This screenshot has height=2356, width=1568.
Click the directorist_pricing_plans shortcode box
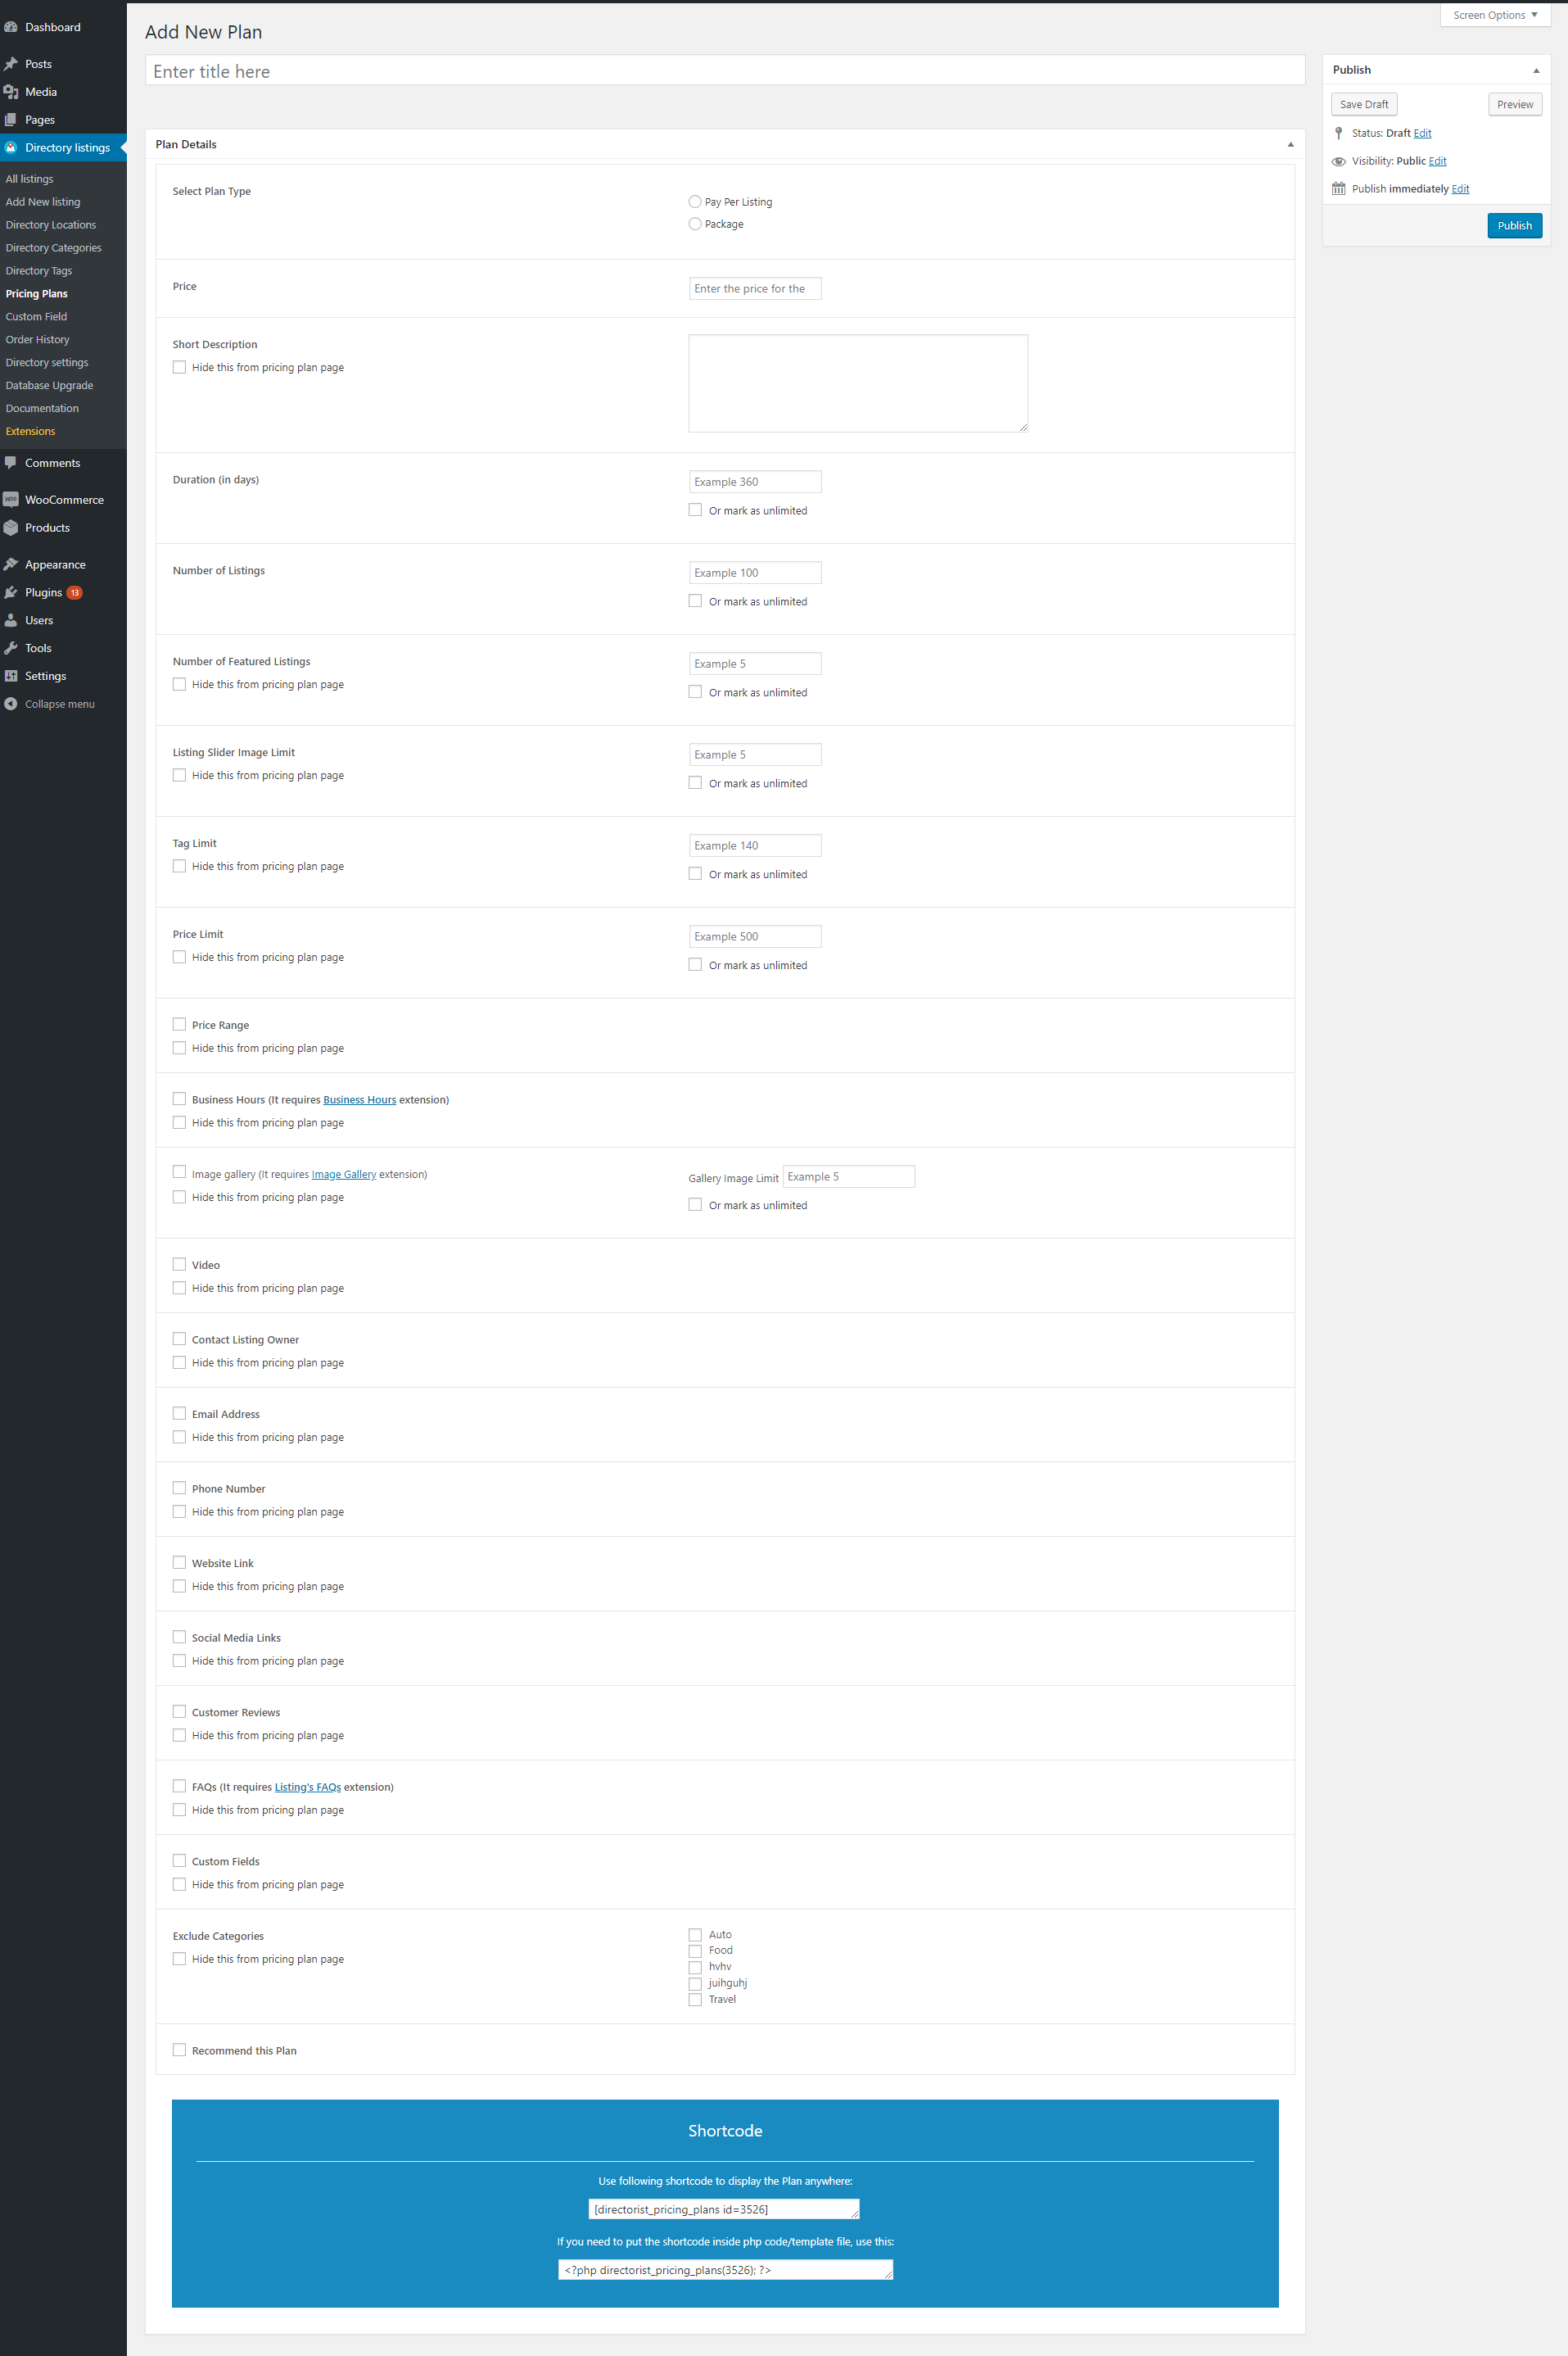click(724, 2209)
